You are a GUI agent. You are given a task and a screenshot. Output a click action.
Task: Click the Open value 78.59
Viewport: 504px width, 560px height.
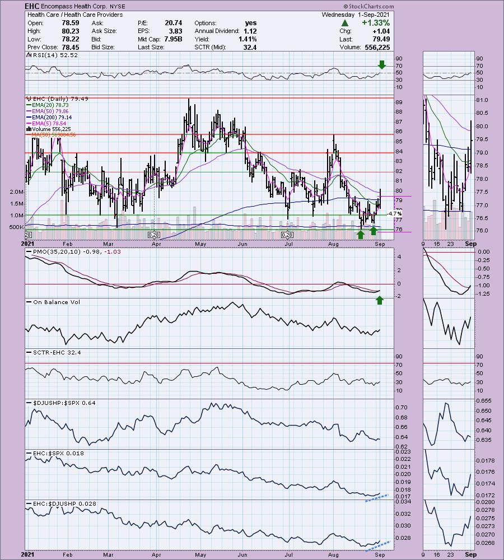coord(71,23)
